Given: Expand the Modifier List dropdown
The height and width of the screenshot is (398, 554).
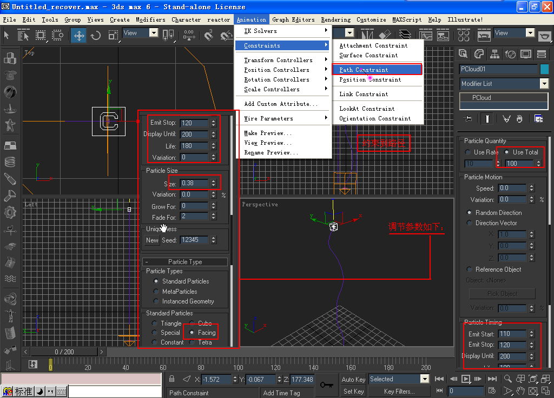Looking at the screenshot, I should [544, 84].
